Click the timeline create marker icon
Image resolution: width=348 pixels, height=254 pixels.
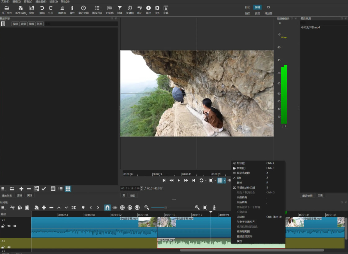pyautogui.click(x=83, y=208)
